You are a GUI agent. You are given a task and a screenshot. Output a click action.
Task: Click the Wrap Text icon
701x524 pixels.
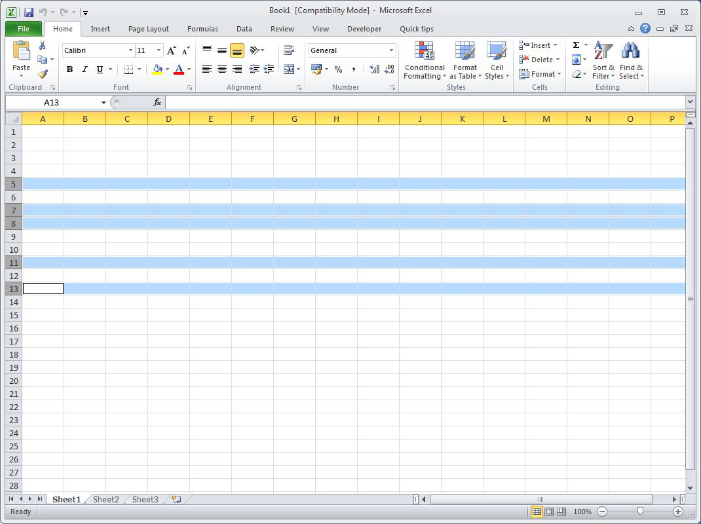tap(289, 50)
